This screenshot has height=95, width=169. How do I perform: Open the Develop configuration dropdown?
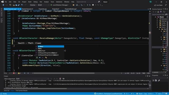tap(33, 5)
